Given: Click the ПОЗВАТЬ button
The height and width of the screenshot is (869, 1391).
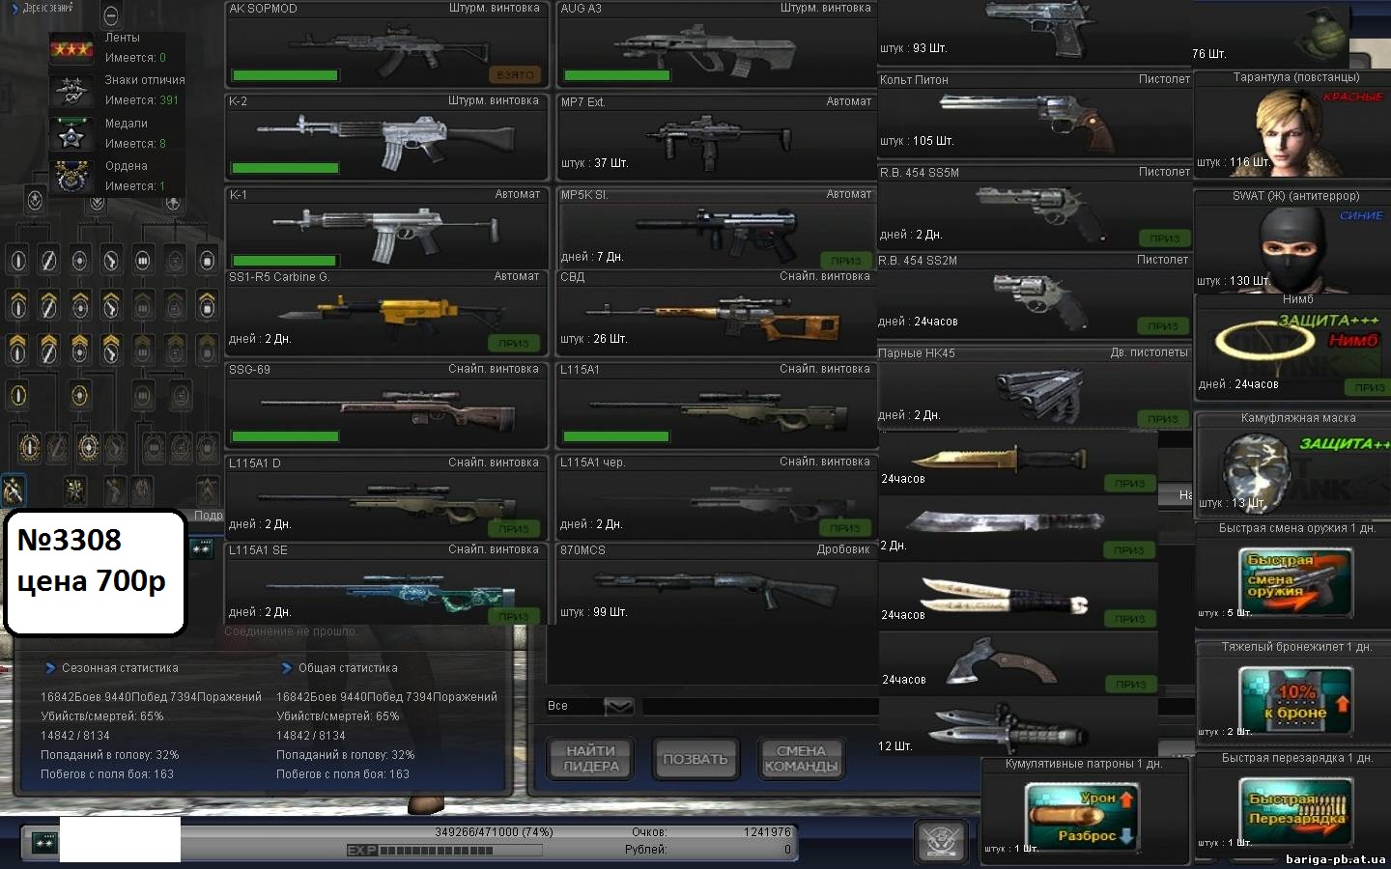Looking at the screenshot, I should pos(695,759).
